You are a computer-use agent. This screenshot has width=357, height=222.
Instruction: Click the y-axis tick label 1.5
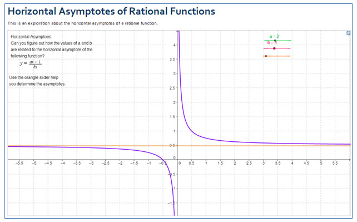tap(173, 117)
